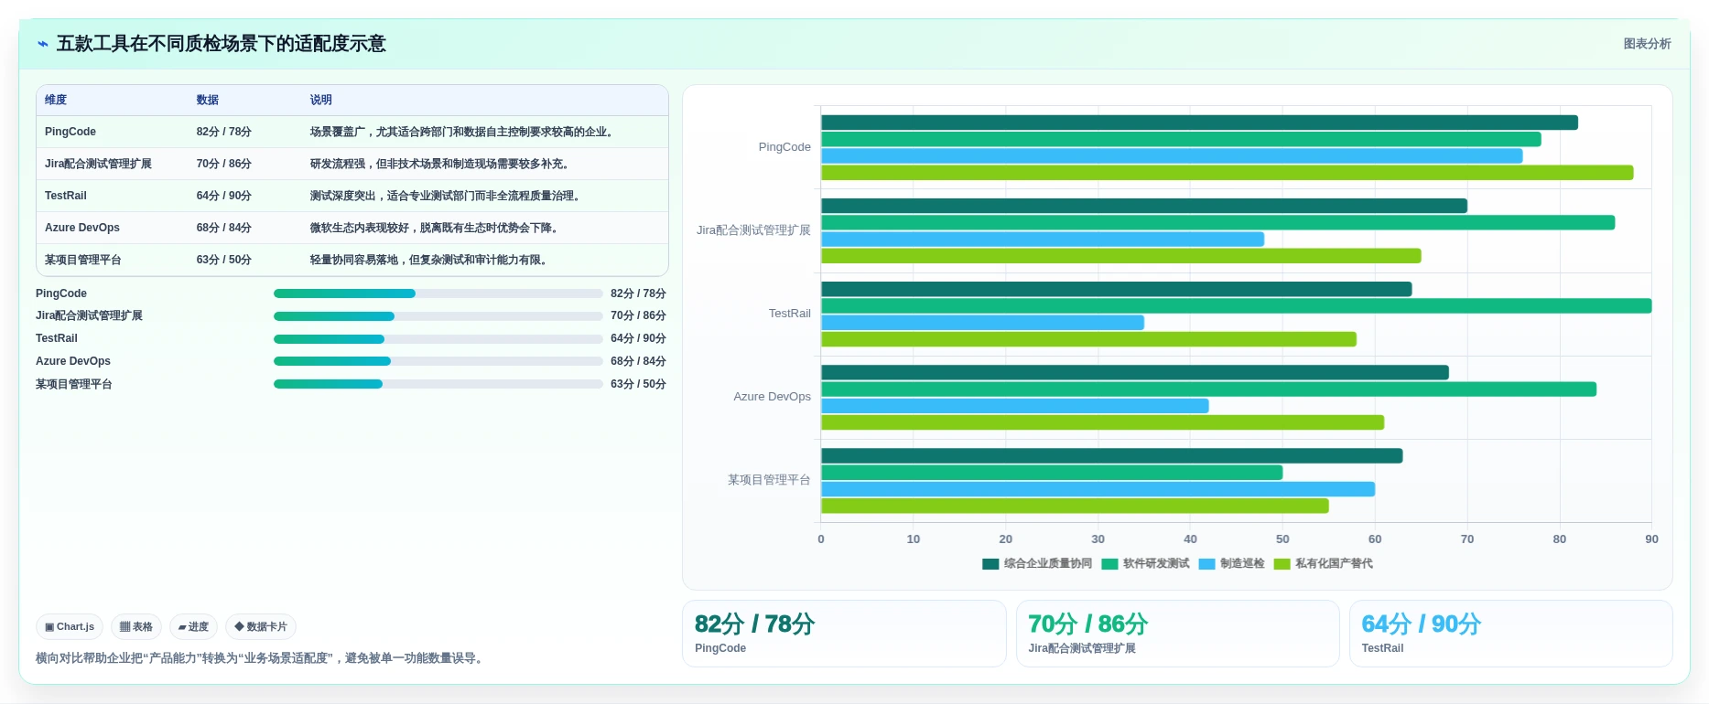Click the 某项目管理平台 progress bar
Screen dimensions: 1709x704
[438, 384]
